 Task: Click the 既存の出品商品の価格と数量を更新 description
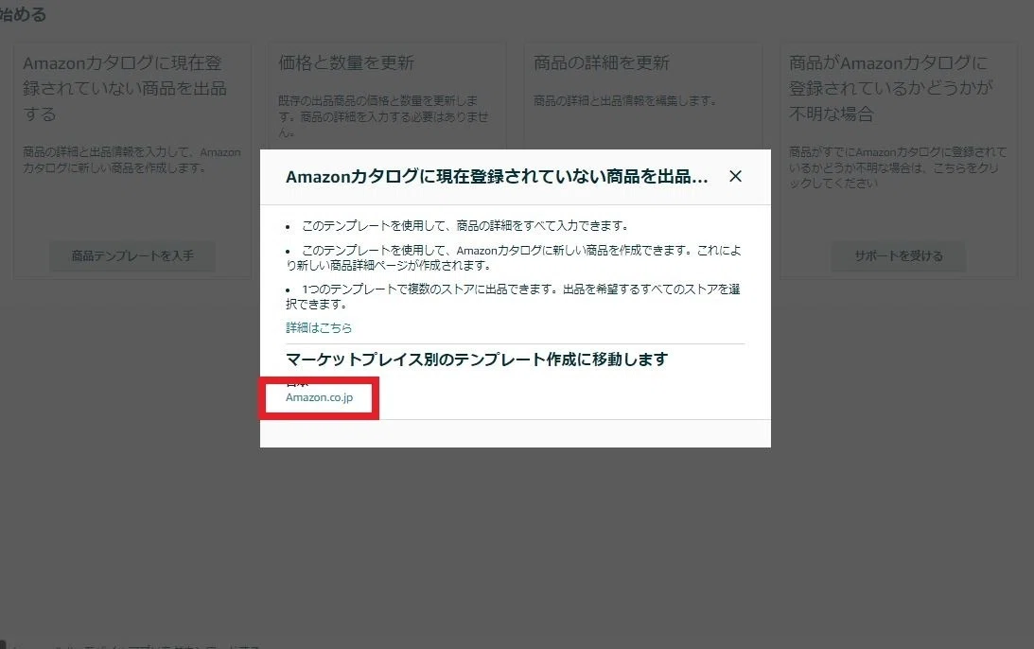383,116
